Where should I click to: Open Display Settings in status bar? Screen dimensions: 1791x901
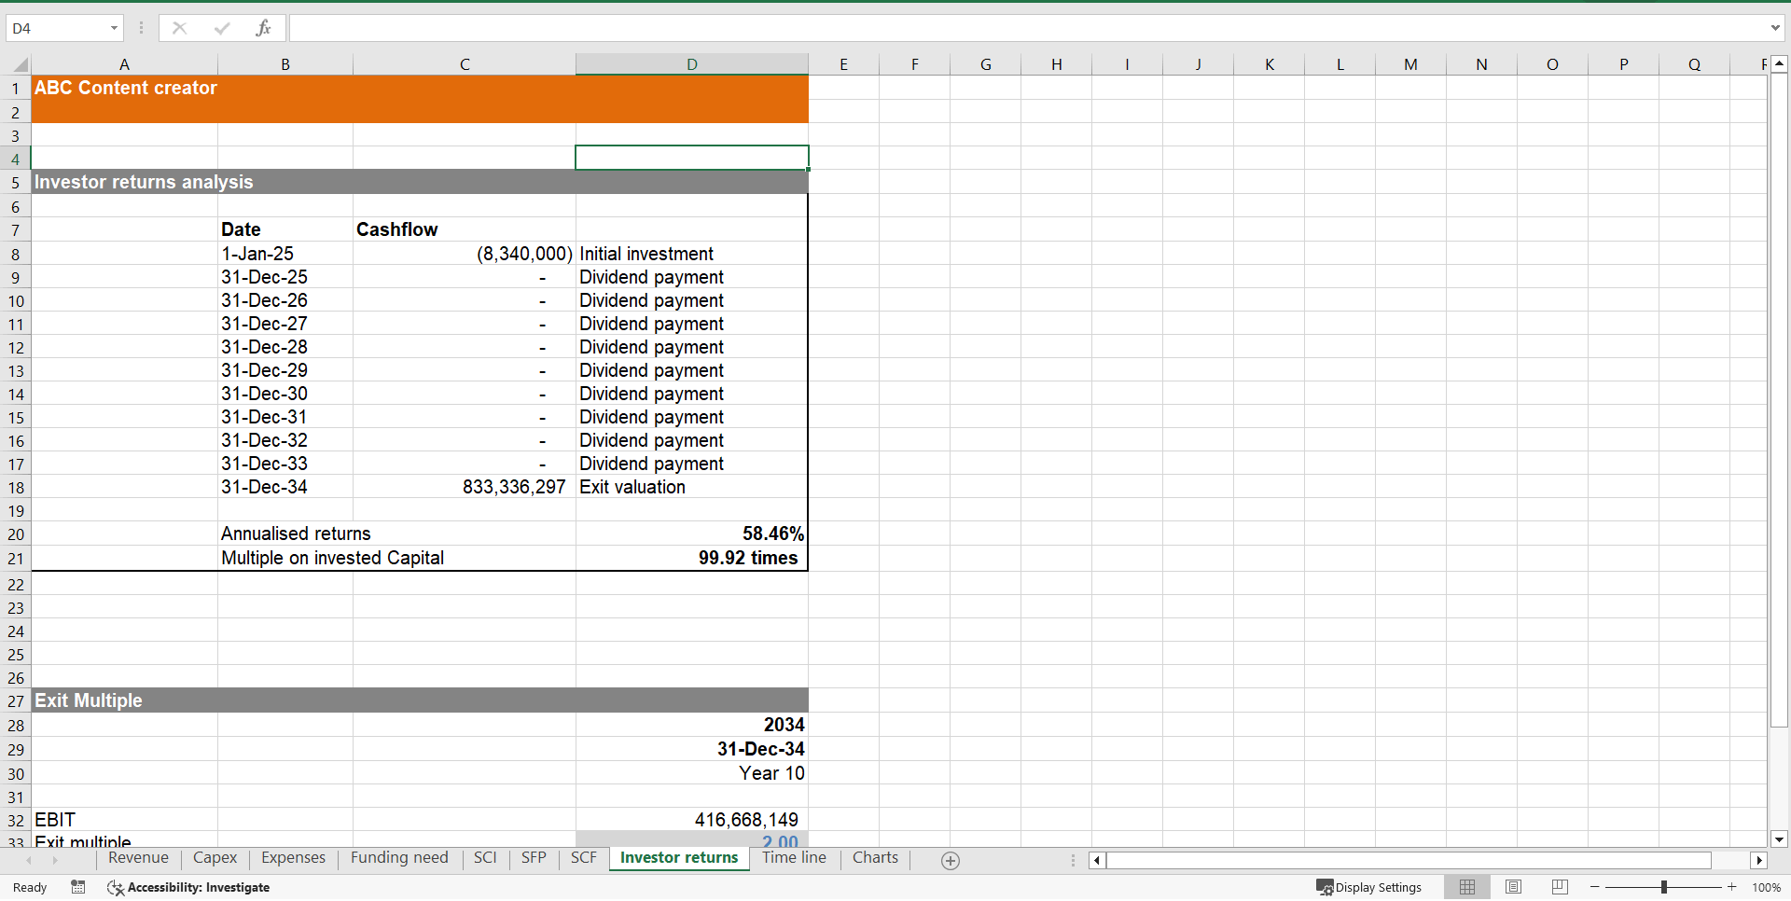pyautogui.click(x=1368, y=887)
